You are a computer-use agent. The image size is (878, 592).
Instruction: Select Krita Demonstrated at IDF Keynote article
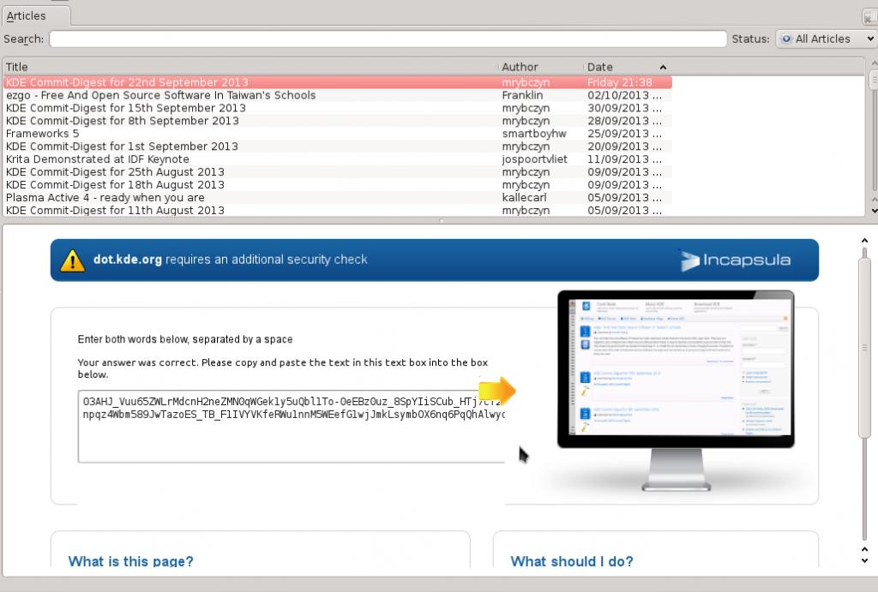[x=98, y=159]
